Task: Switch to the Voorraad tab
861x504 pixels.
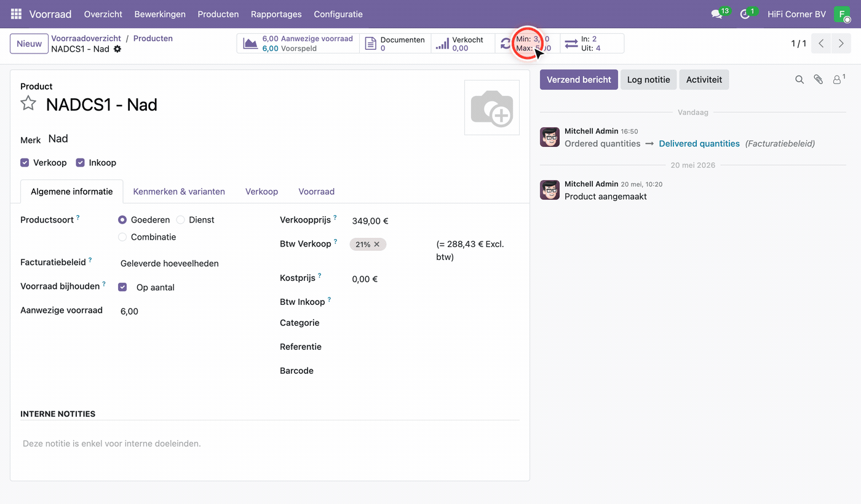Action: click(317, 191)
